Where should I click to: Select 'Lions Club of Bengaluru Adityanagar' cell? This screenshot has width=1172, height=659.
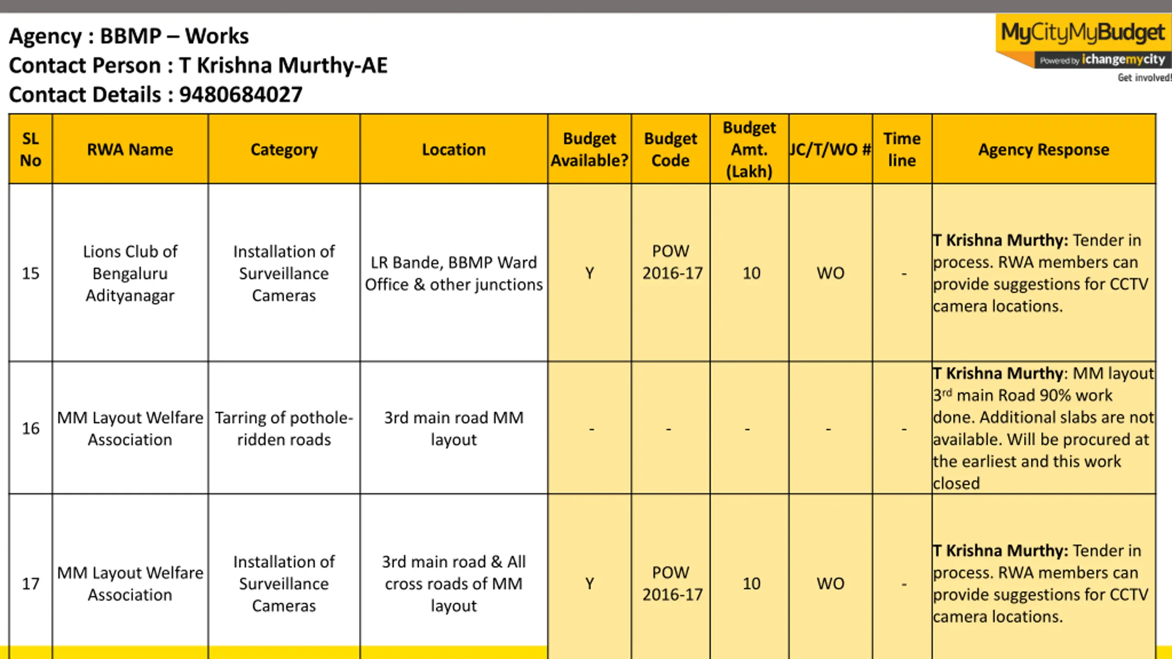130,273
